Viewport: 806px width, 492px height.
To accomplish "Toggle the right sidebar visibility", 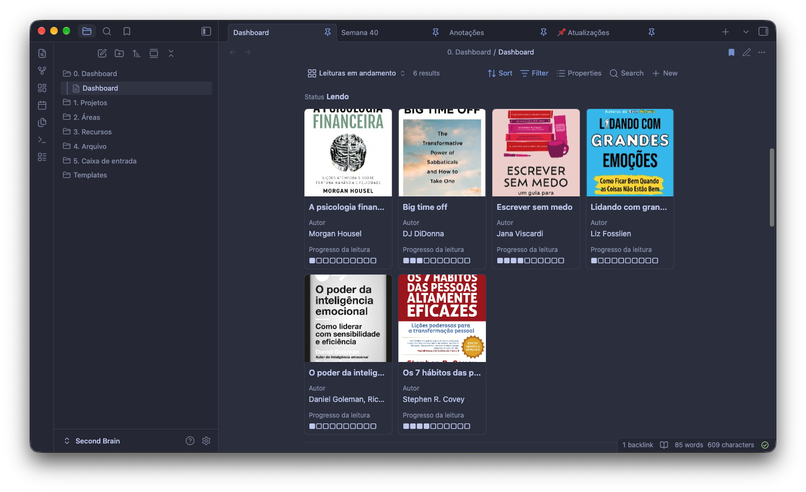I will coord(763,31).
